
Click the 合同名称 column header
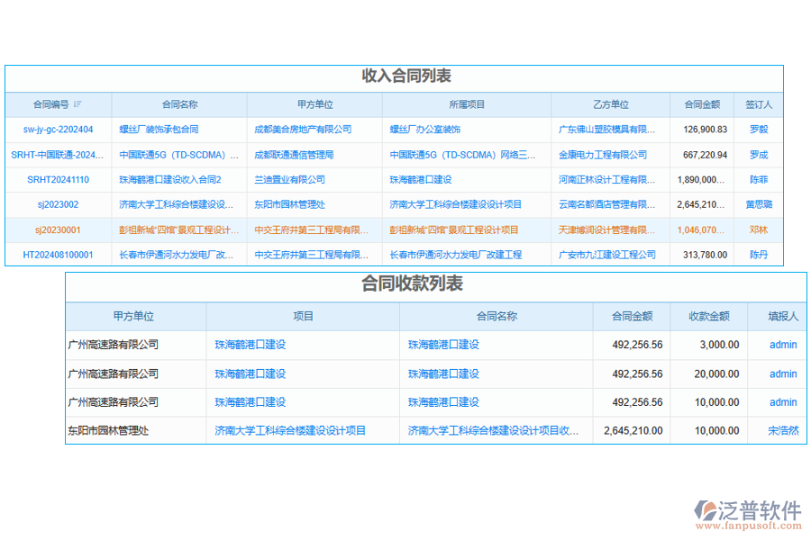click(x=180, y=104)
